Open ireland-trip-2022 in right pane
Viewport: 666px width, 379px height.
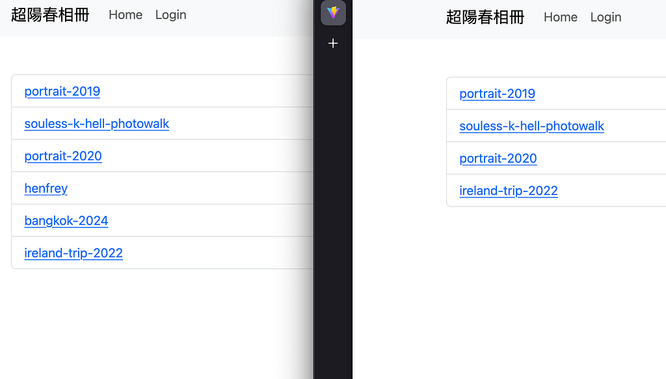click(x=509, y=191)
